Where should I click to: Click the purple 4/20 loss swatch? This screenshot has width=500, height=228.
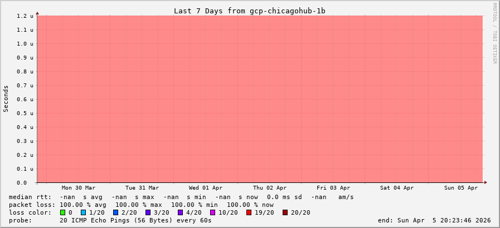point(180,212)
